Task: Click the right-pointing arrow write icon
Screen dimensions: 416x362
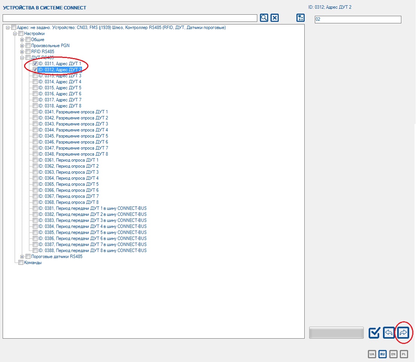Action: 403,333
